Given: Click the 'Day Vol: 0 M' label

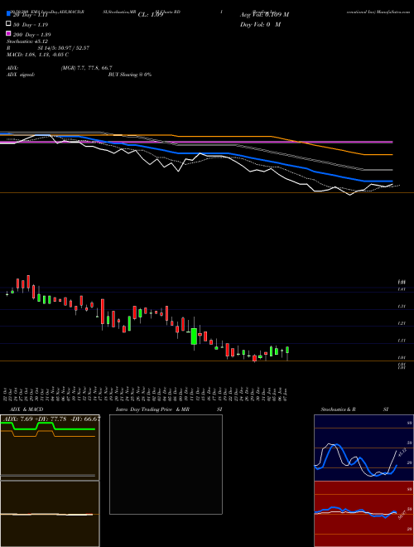Looking at the screenshot, I should click(260, 24).
